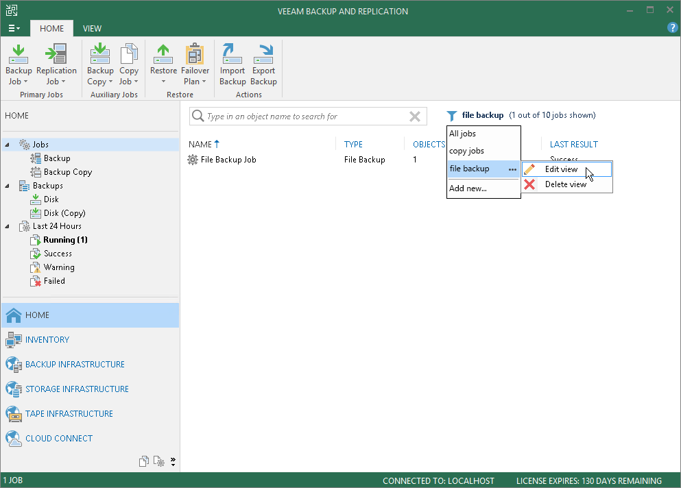This screenshot has height=488, width=681.
Task: Click the filter funnel icon
Action: [x=452, y=116]
